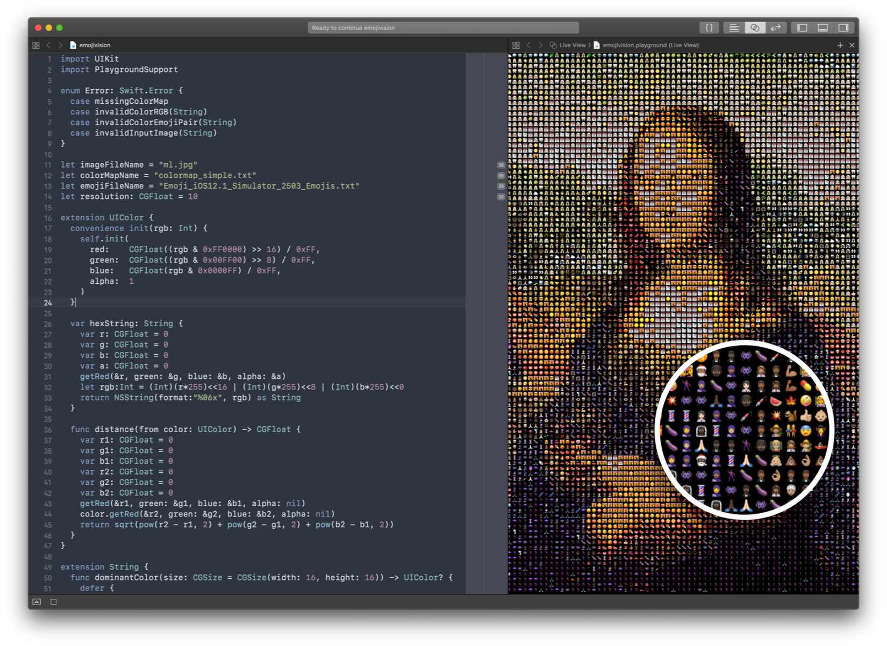Click "var hexString: String" declaration
The height and width of the screenshot is (646, 887).
[126, 324]
